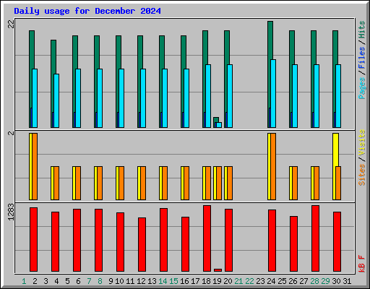The image size is (370, 289).
Task: Click the tiny red KB bar for day 19
Action: [x=218, y=270]
